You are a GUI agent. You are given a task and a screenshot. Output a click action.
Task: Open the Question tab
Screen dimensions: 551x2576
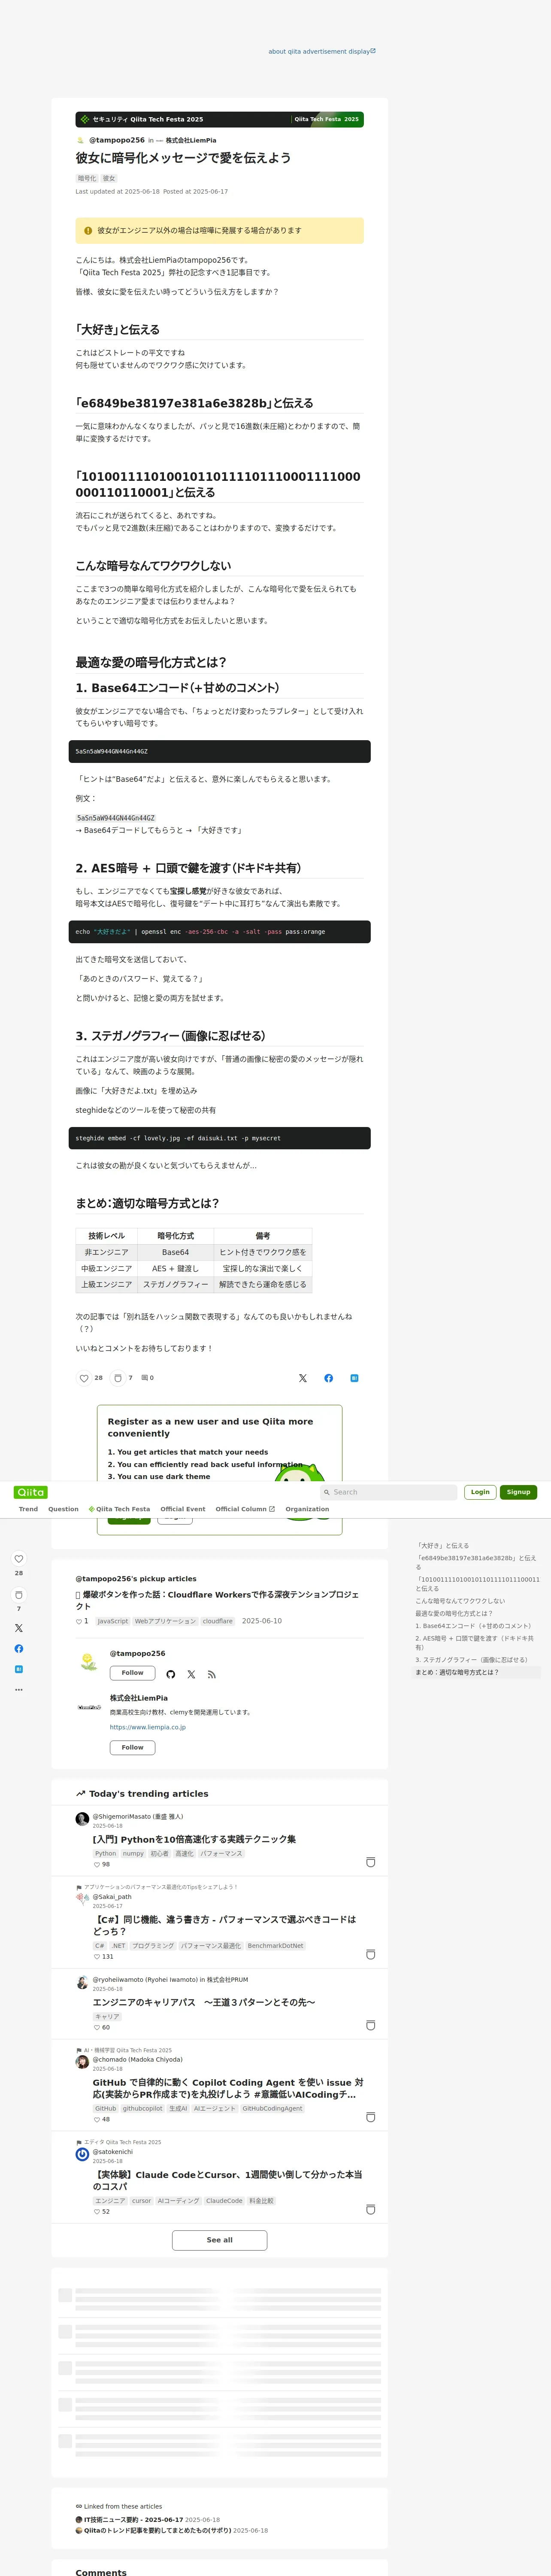[63, 1509]
